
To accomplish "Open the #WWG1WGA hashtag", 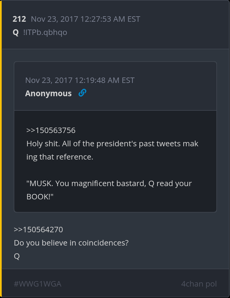I will pos(38,284).
